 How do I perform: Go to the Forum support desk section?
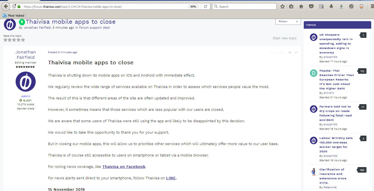[94, 28]
